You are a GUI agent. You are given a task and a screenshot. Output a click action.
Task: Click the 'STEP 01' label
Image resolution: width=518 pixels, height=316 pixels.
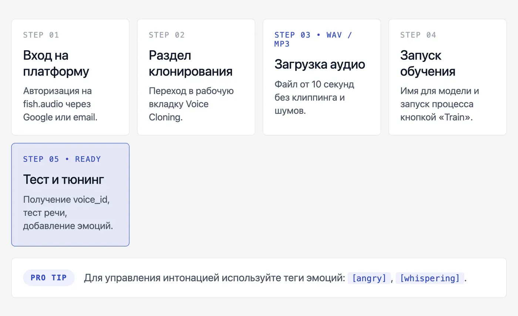[41, 35]
